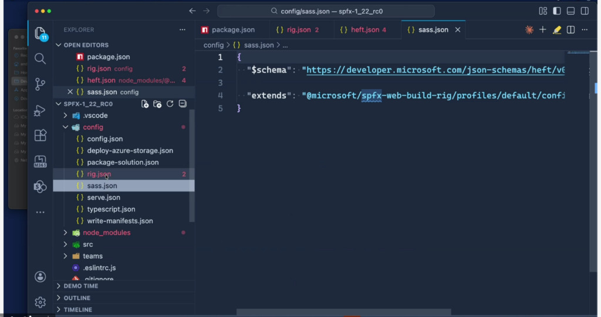Open the Microsoft 365 toolkit icon
This screenshot has width=601, height=317.
(x=40, y=161)
